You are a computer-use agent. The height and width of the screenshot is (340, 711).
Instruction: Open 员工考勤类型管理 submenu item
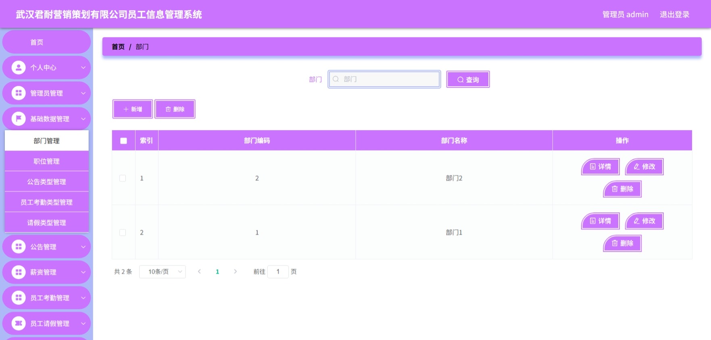coord(46,202)
